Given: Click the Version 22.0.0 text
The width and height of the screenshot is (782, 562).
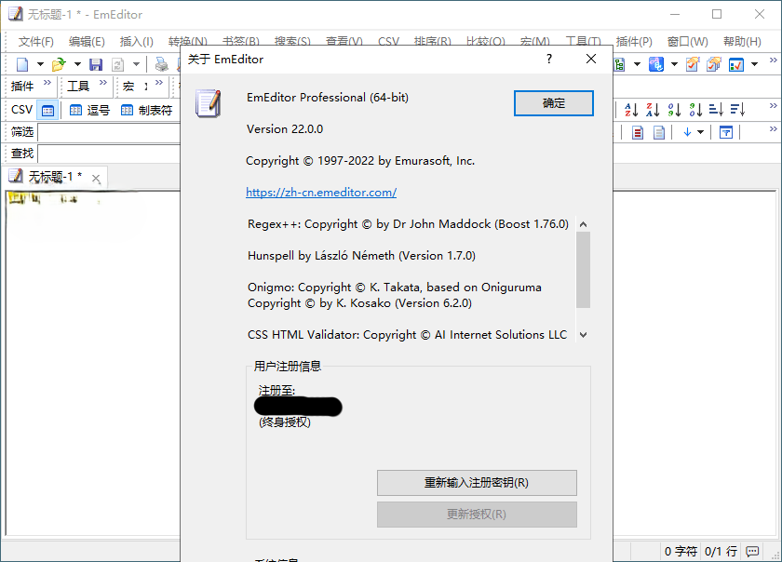Looking at the screenshot, I should (285, 129).
